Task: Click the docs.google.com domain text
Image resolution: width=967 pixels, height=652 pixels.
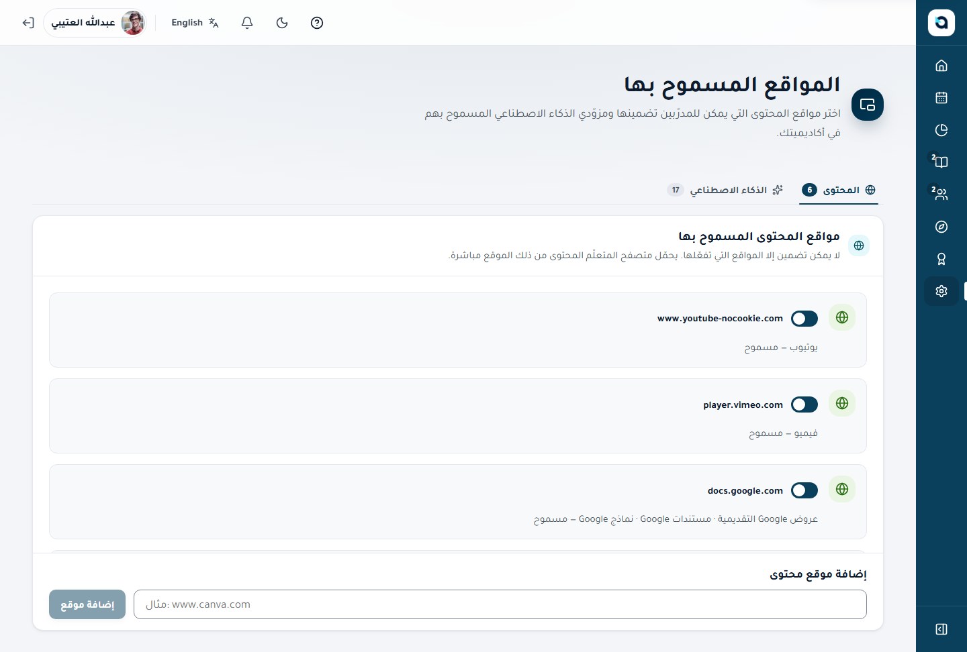Action: tap(745, 490)
